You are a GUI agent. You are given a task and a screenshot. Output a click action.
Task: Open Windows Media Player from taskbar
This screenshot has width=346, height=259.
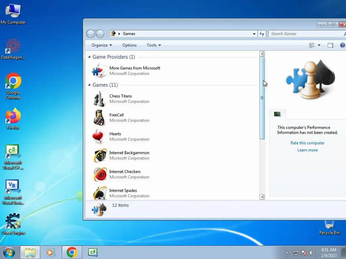[51, 252]
